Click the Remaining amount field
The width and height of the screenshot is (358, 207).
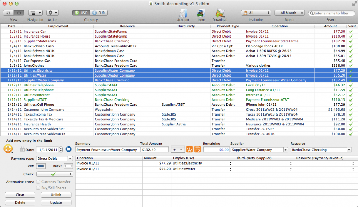pyautogui.click(x=217, y=150)
